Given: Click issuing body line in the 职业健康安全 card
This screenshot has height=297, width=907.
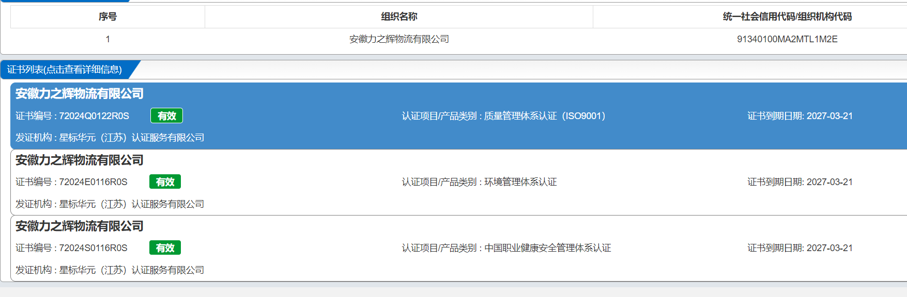Looking at the screenshot, I should click(x=110, y=270).
